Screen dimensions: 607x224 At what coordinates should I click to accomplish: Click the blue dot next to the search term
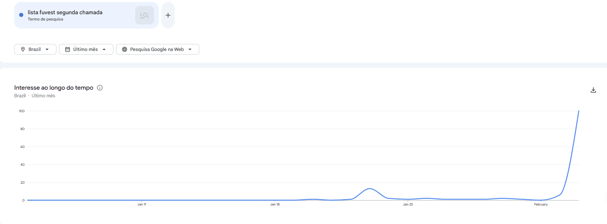[21, 15]
